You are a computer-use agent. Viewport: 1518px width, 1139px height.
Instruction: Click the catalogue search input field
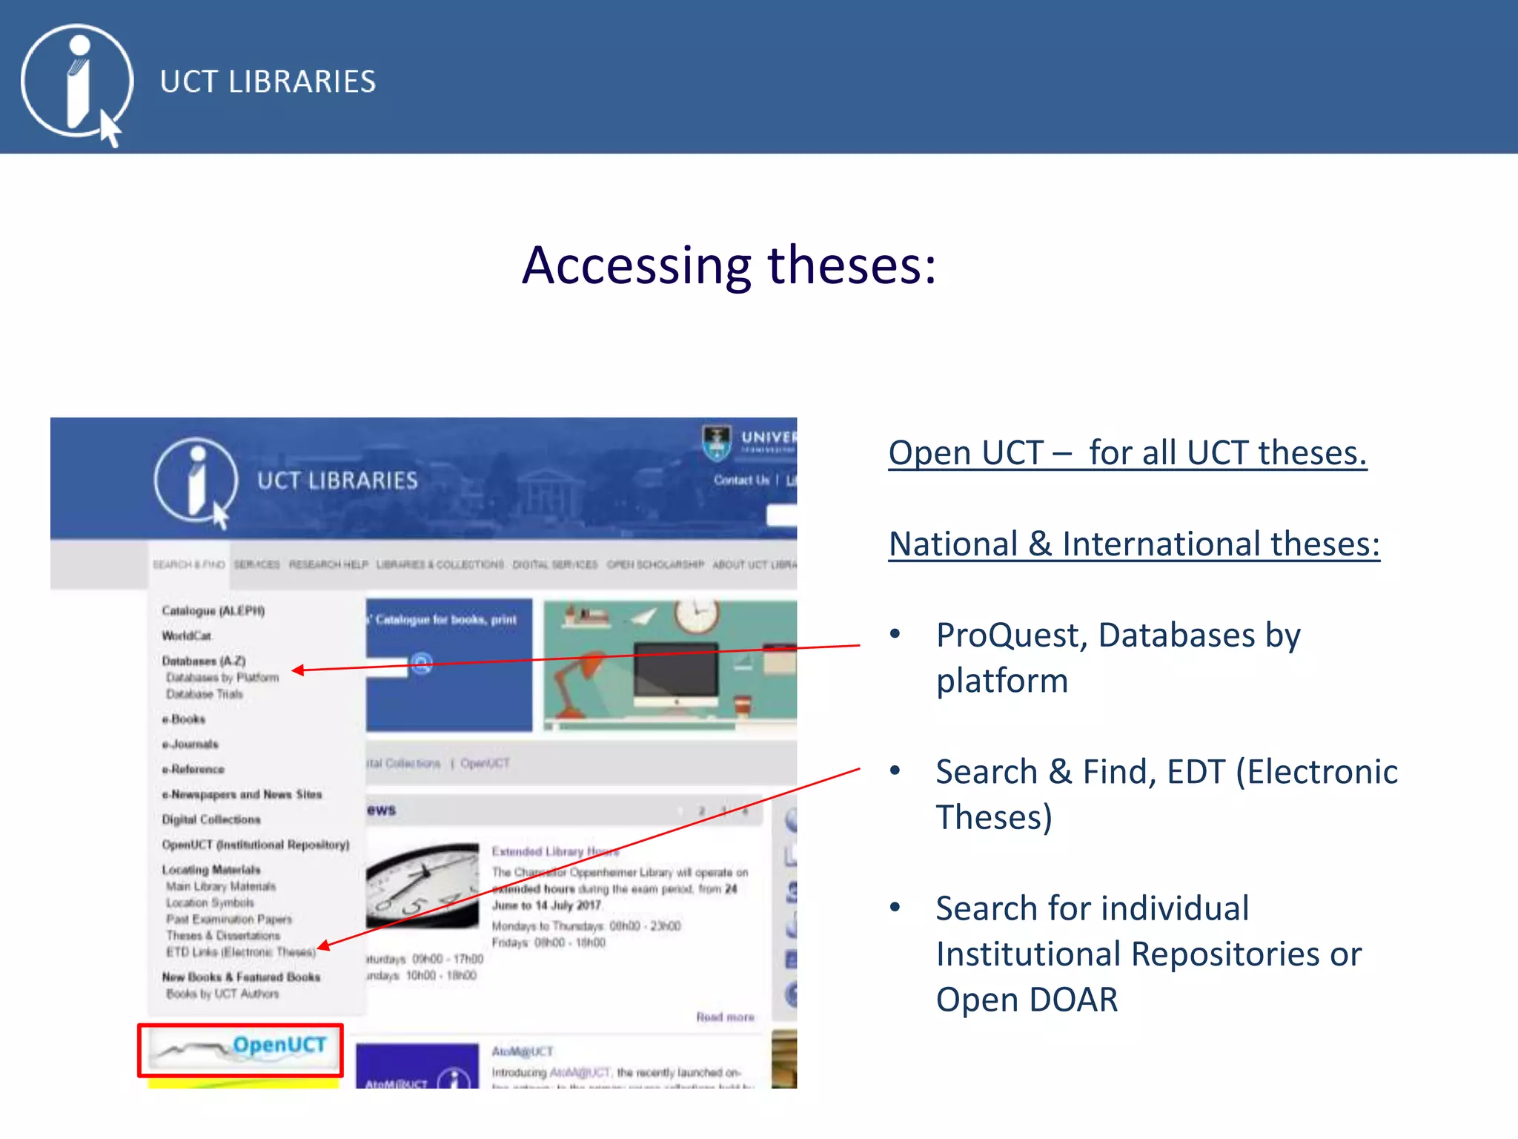[386, 667]
